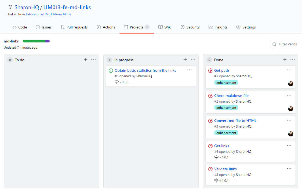Click assignee avatar on Check makdown file card
Screen dimensions: 302x192
point(291,108)
